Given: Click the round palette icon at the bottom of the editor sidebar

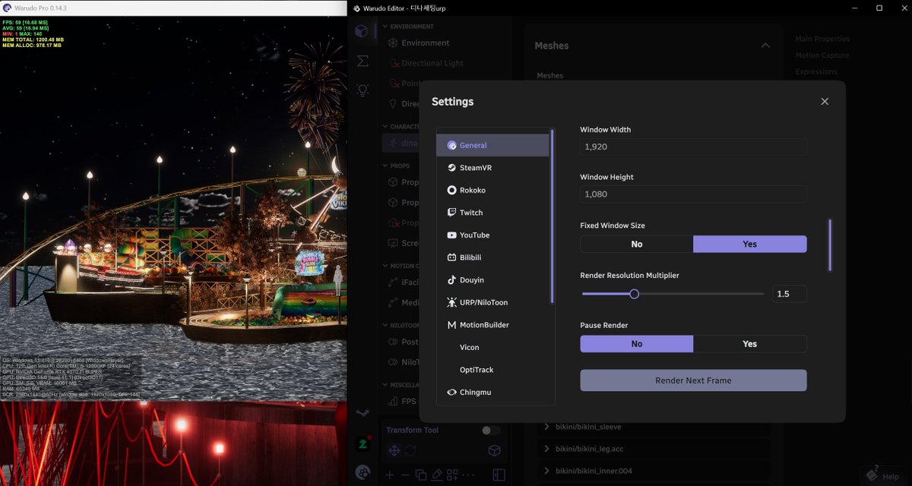Looking at the screenshot, I should pos(363,472).
